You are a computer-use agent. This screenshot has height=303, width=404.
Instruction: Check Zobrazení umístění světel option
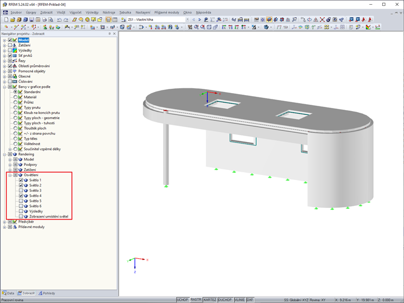tap(21, 216)
